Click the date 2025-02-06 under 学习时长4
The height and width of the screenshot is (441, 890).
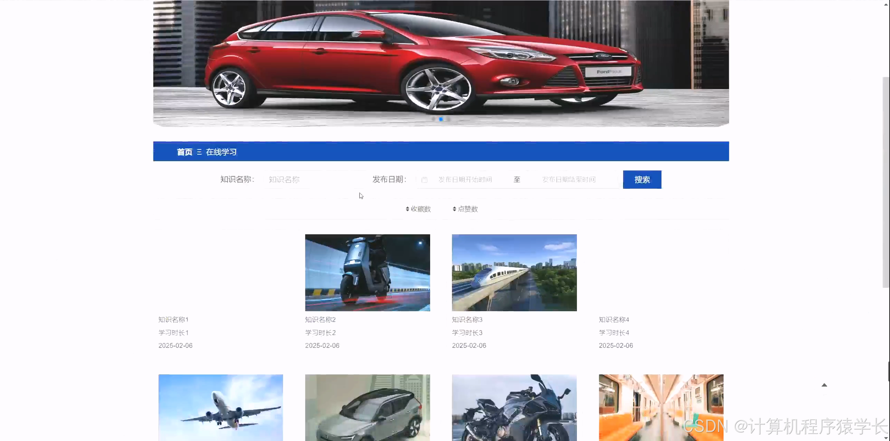pyautogui.click(x=616, y=345)
